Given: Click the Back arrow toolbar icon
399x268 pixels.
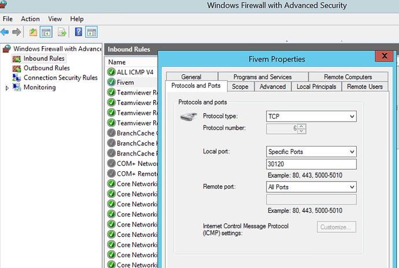Looking at the screenshot, I should pyautogui.click(x=5, y=32).
